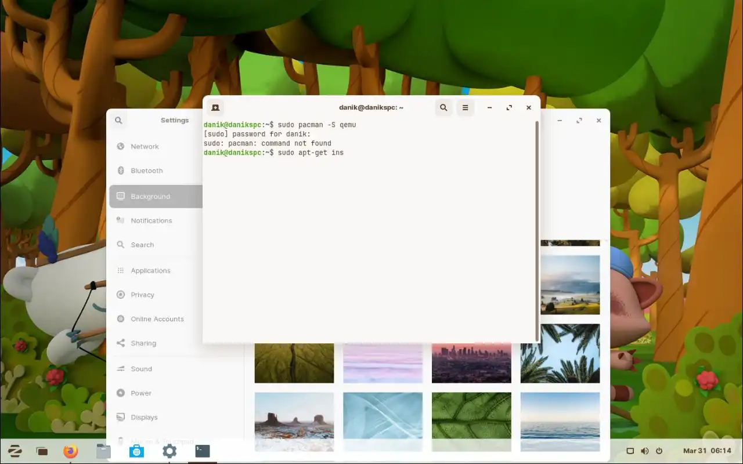Click the Displays monitor icon
Viewport: 743px width, 464px height.
click(x=121, y=418)
